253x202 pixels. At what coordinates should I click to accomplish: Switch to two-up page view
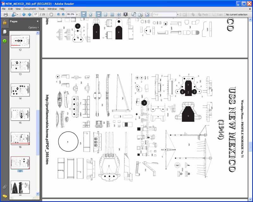[x=112, y=15]
